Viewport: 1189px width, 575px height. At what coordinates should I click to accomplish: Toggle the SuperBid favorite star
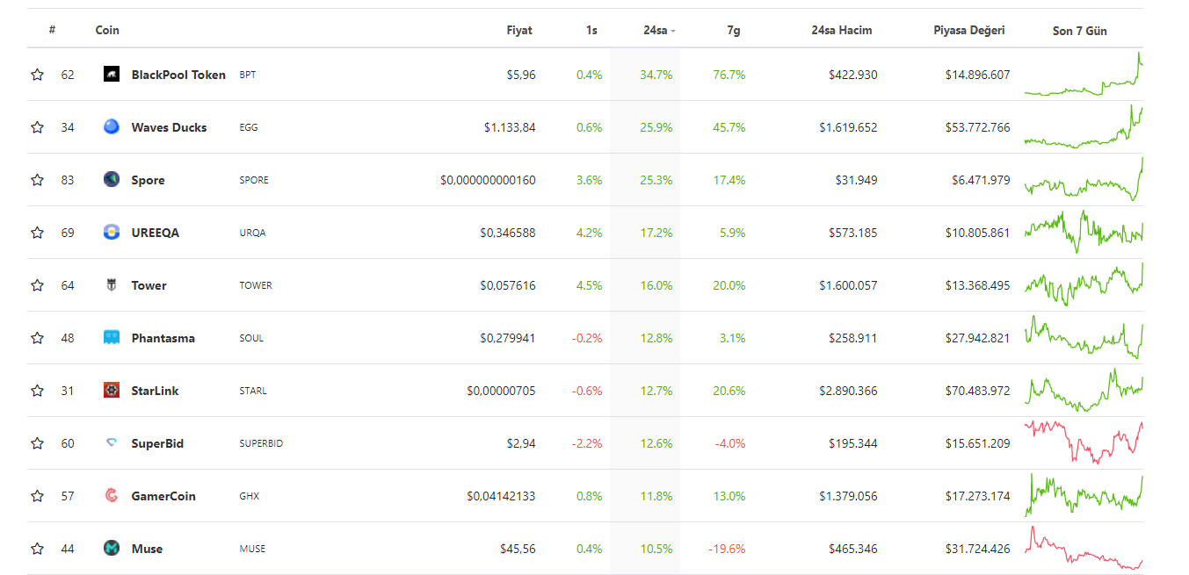37,443
